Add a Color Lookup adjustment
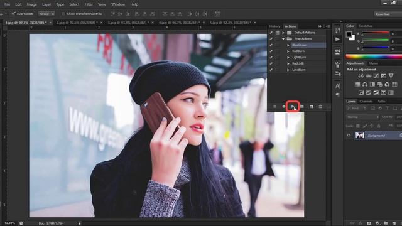The height and width of the screenshot is (226, 402). [x=394, y=84]
